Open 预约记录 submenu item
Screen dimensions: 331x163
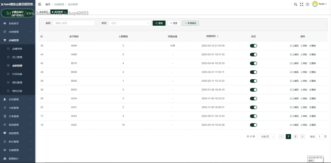(x=18, y=91)
